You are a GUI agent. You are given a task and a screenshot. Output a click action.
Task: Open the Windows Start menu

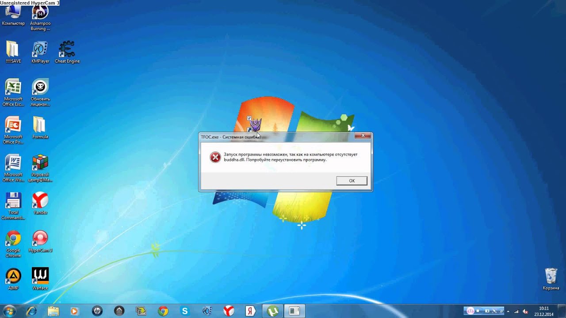point(9,311)
